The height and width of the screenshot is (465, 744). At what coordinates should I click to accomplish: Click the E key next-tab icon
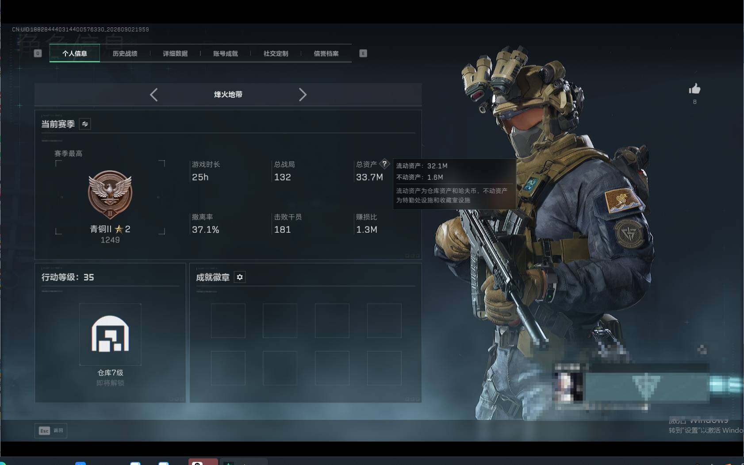point(363,54)
